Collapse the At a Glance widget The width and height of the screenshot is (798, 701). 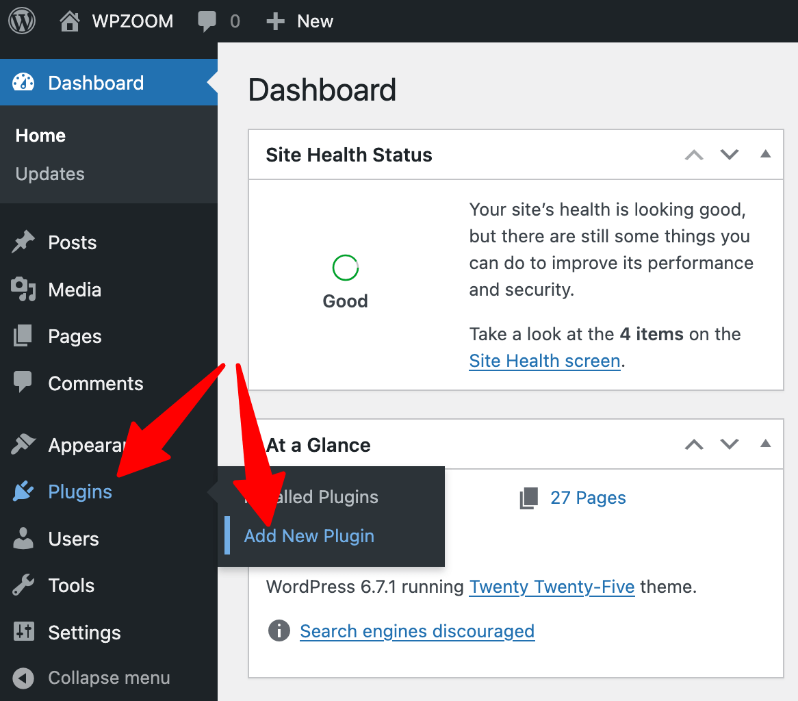(765, 444)
